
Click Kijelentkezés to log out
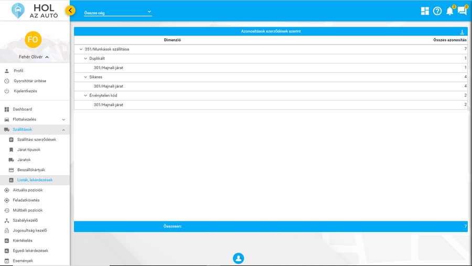tap(25, 91)
